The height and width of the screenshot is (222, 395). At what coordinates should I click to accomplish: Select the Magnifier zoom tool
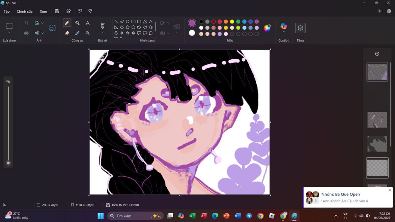point(88,33)
